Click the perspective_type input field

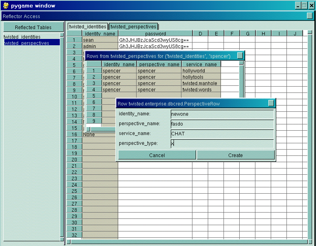(x=222, y=143)
